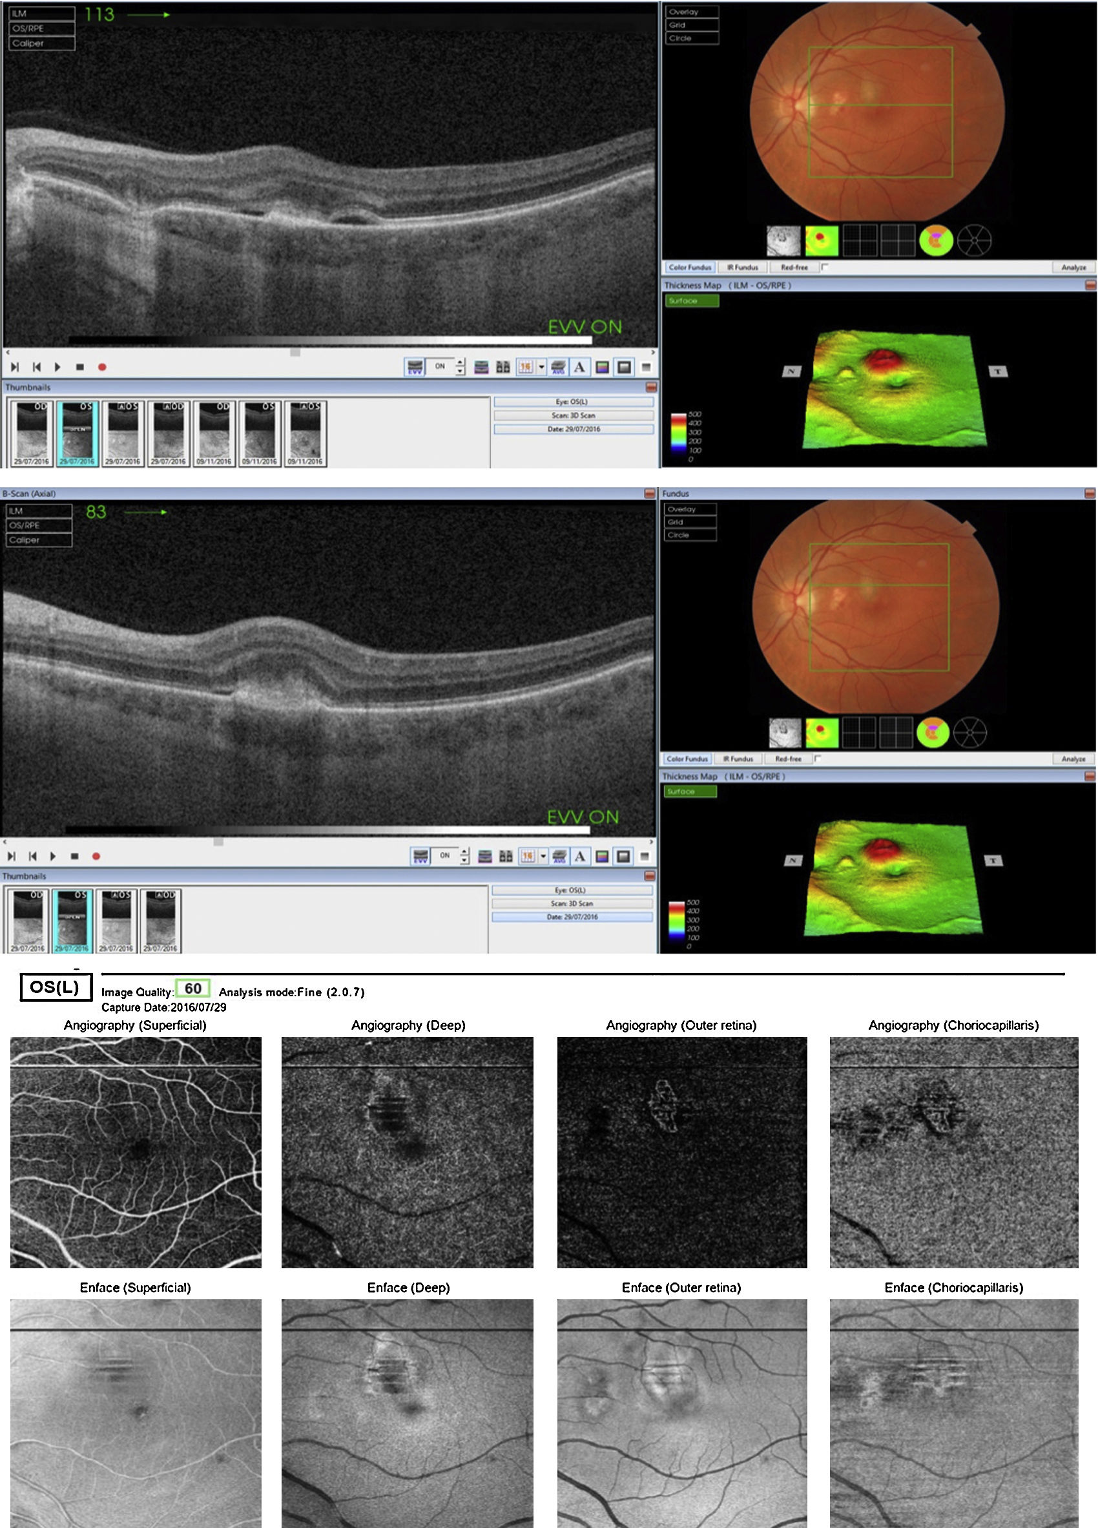The width and height of the screenshot is (1098, 1528).
Task: Select Color Fundus tab in the lower Fundus panel
Action: [x=687, y=759]
